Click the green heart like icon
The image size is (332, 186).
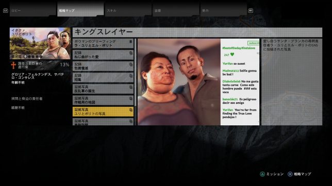pyautogui.click(x=233, y=54)
